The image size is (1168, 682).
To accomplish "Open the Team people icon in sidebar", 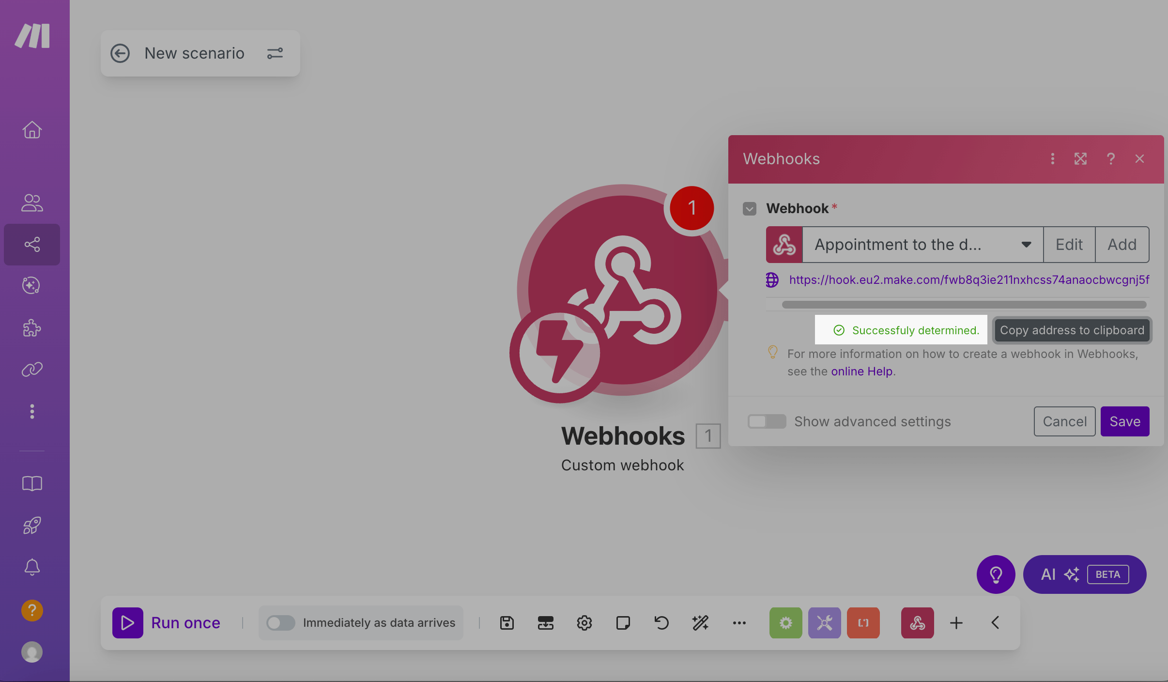I will pyautogui.click(x=32, y=202).
